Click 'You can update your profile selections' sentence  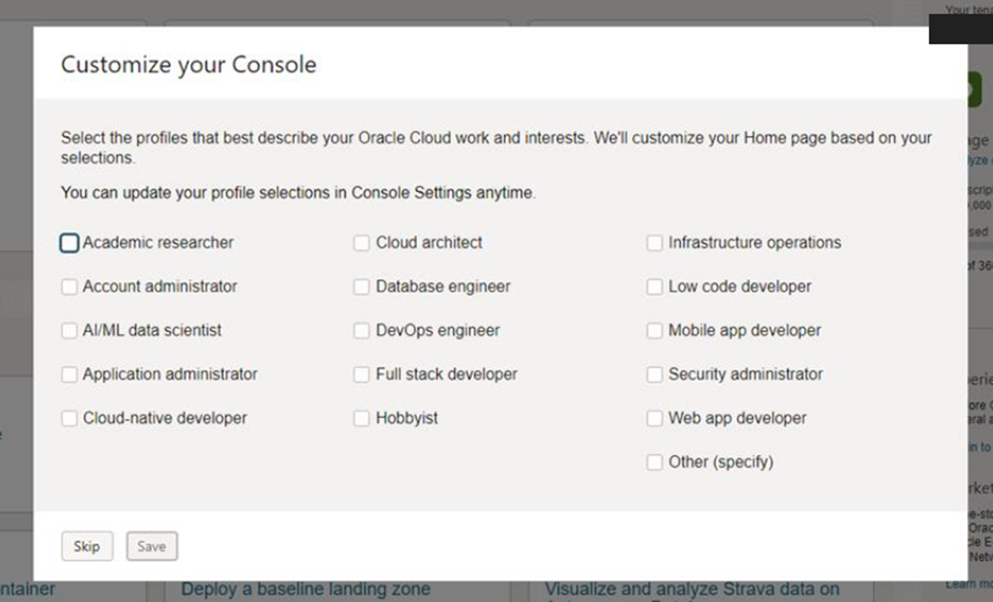pyautogui.click(x=298, y=192)
